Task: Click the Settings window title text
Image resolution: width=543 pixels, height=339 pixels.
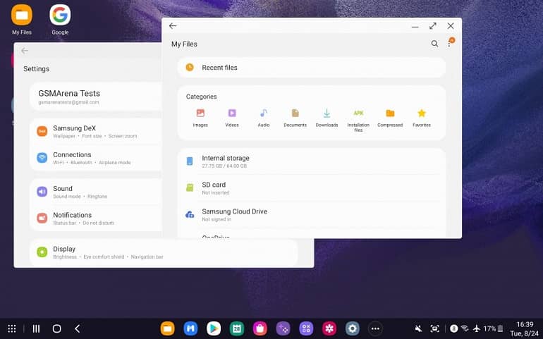Action: 37,68
